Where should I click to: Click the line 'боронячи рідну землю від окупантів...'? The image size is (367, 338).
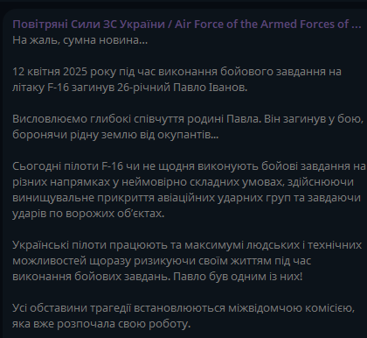pyautogui.click(x=115, y=135)
